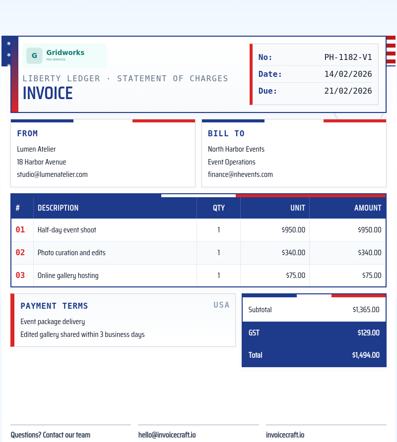Click row number 03
This screenshot has width=397, height=442.
pos(20,276)
